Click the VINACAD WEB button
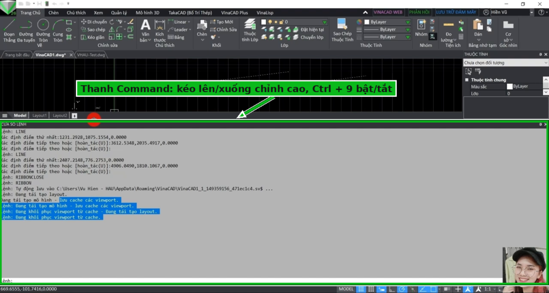This screenshot has width=549, height=293. tap(388, 12)
